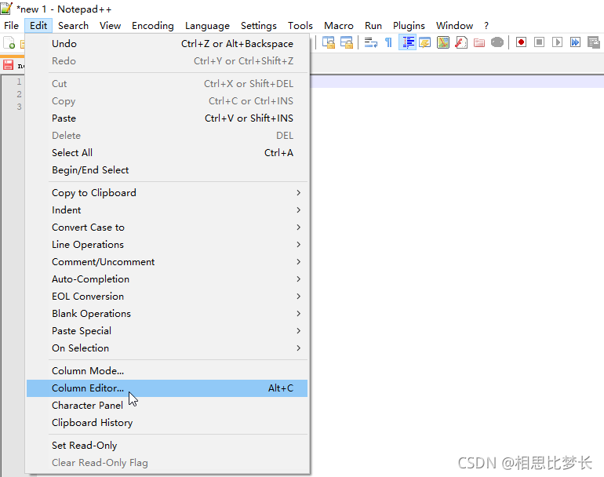Expand the Convert Case to submenu
The image size is (604, 477).
click(x=167, y=228)
